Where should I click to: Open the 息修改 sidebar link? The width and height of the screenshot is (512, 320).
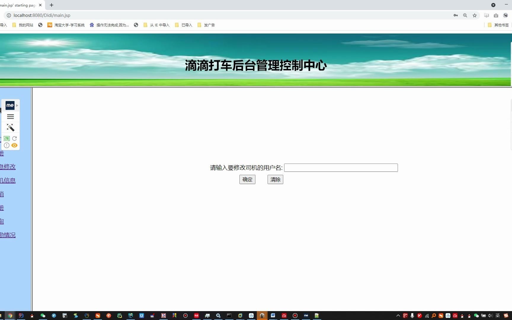coord(8,167)
